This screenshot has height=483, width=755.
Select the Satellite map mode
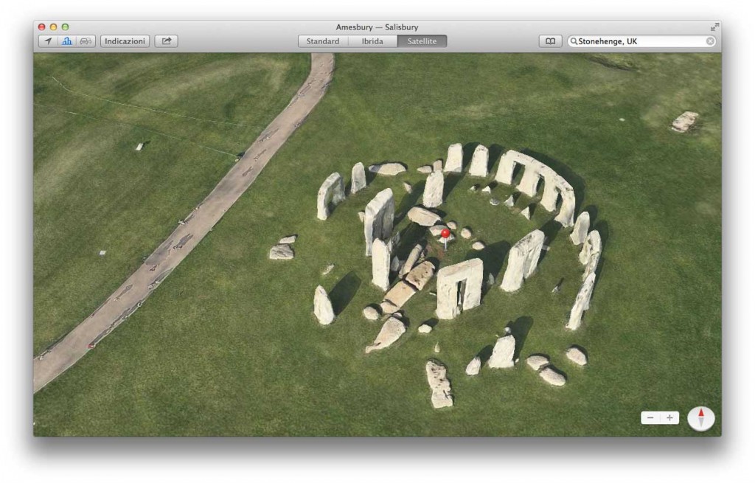[422, 41]
